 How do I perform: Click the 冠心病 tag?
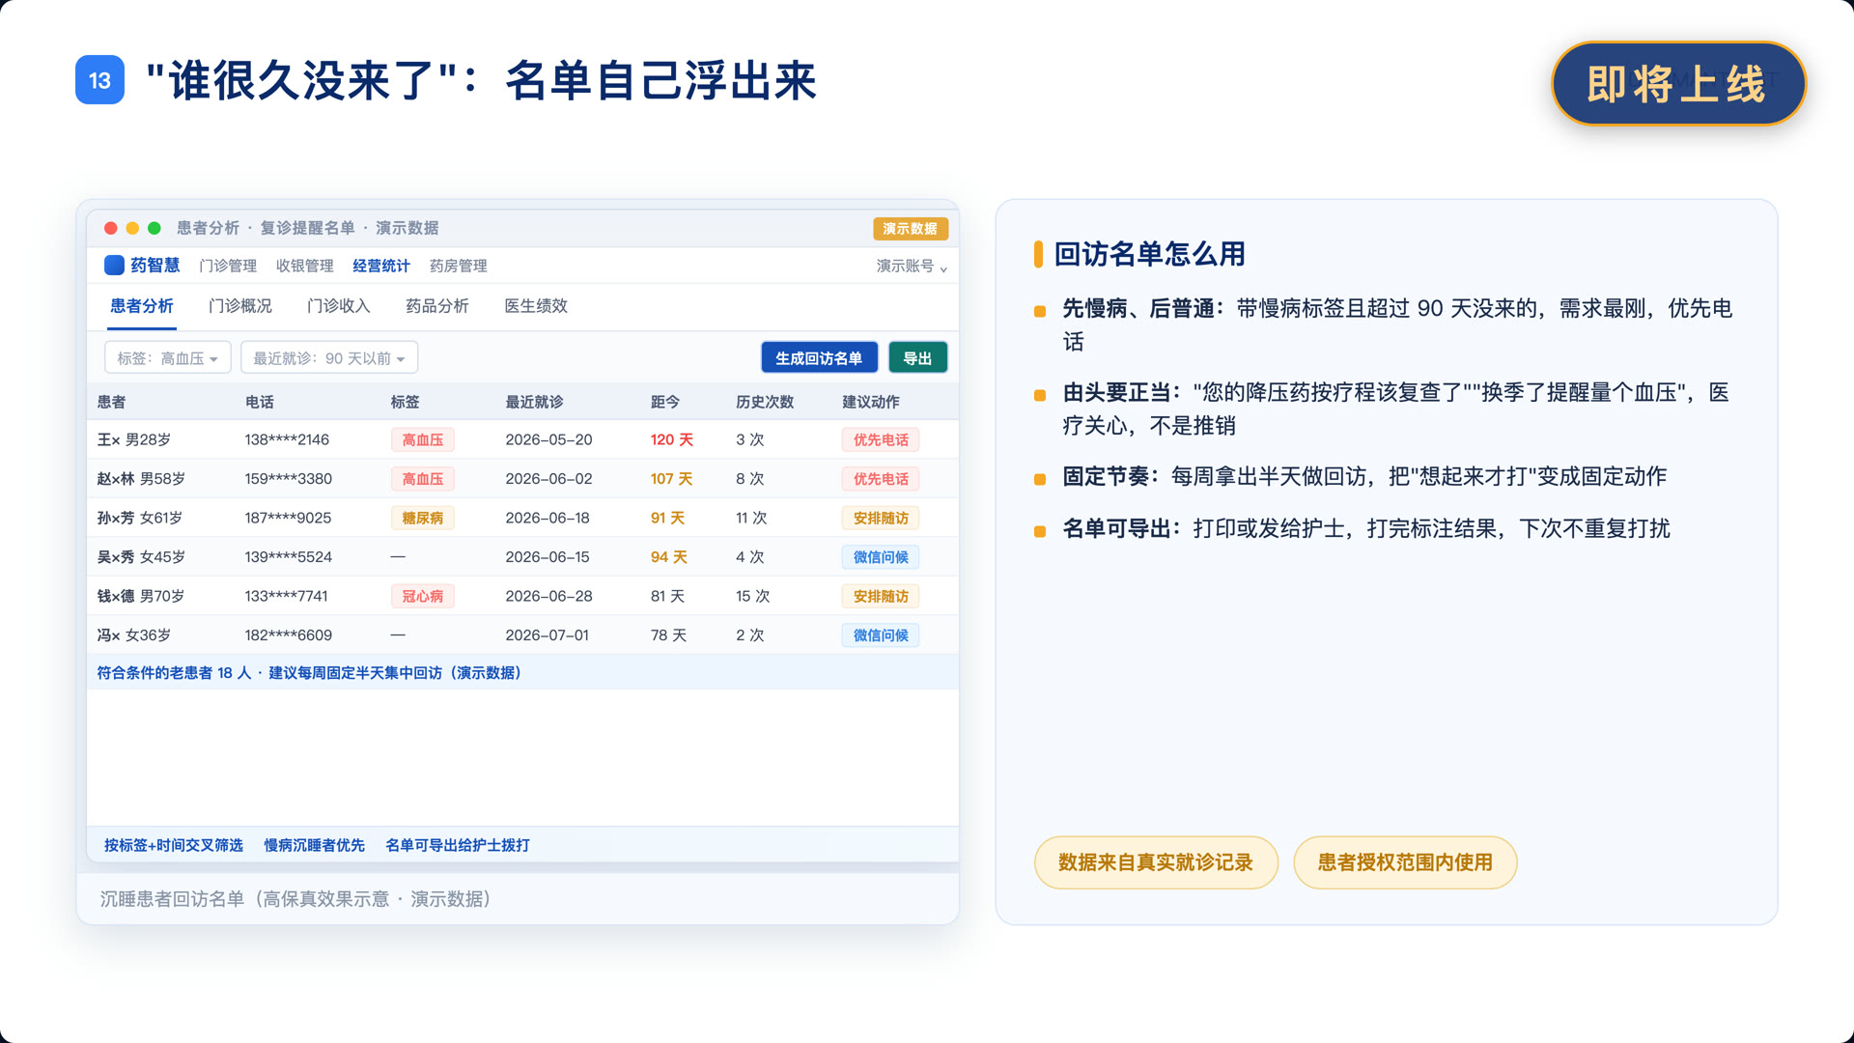click(423, 597)
